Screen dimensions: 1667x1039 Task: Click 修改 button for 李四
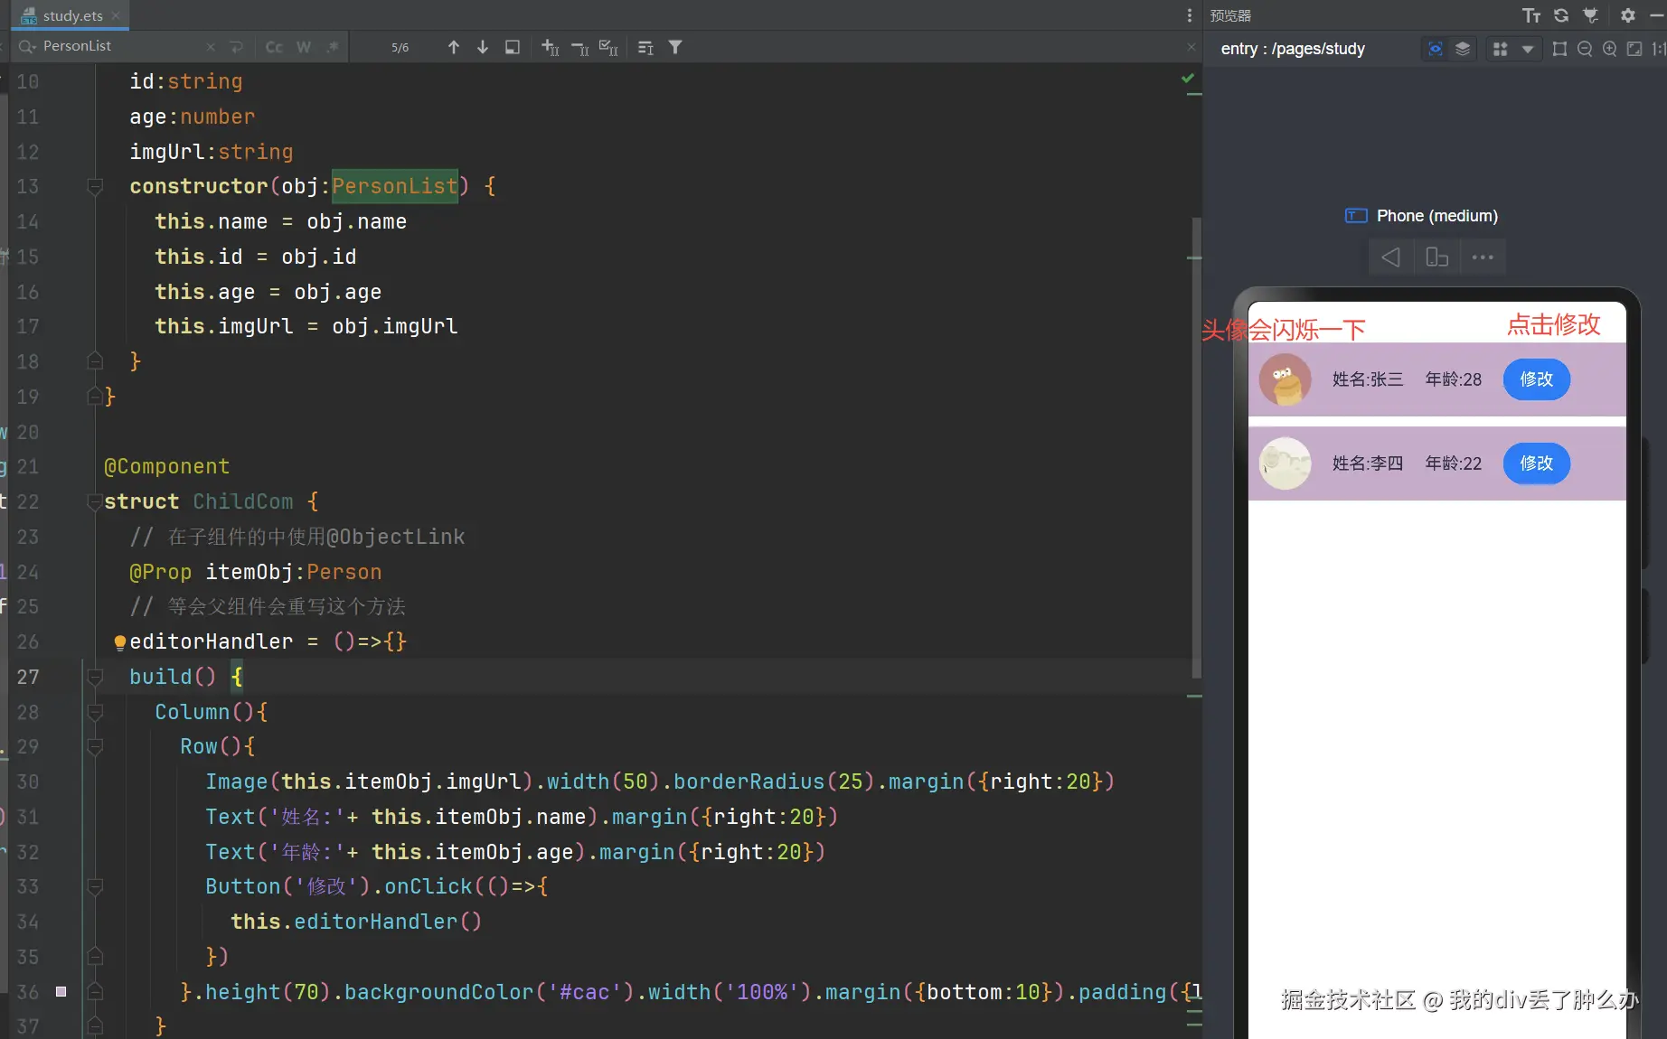tap(1537, 463)
